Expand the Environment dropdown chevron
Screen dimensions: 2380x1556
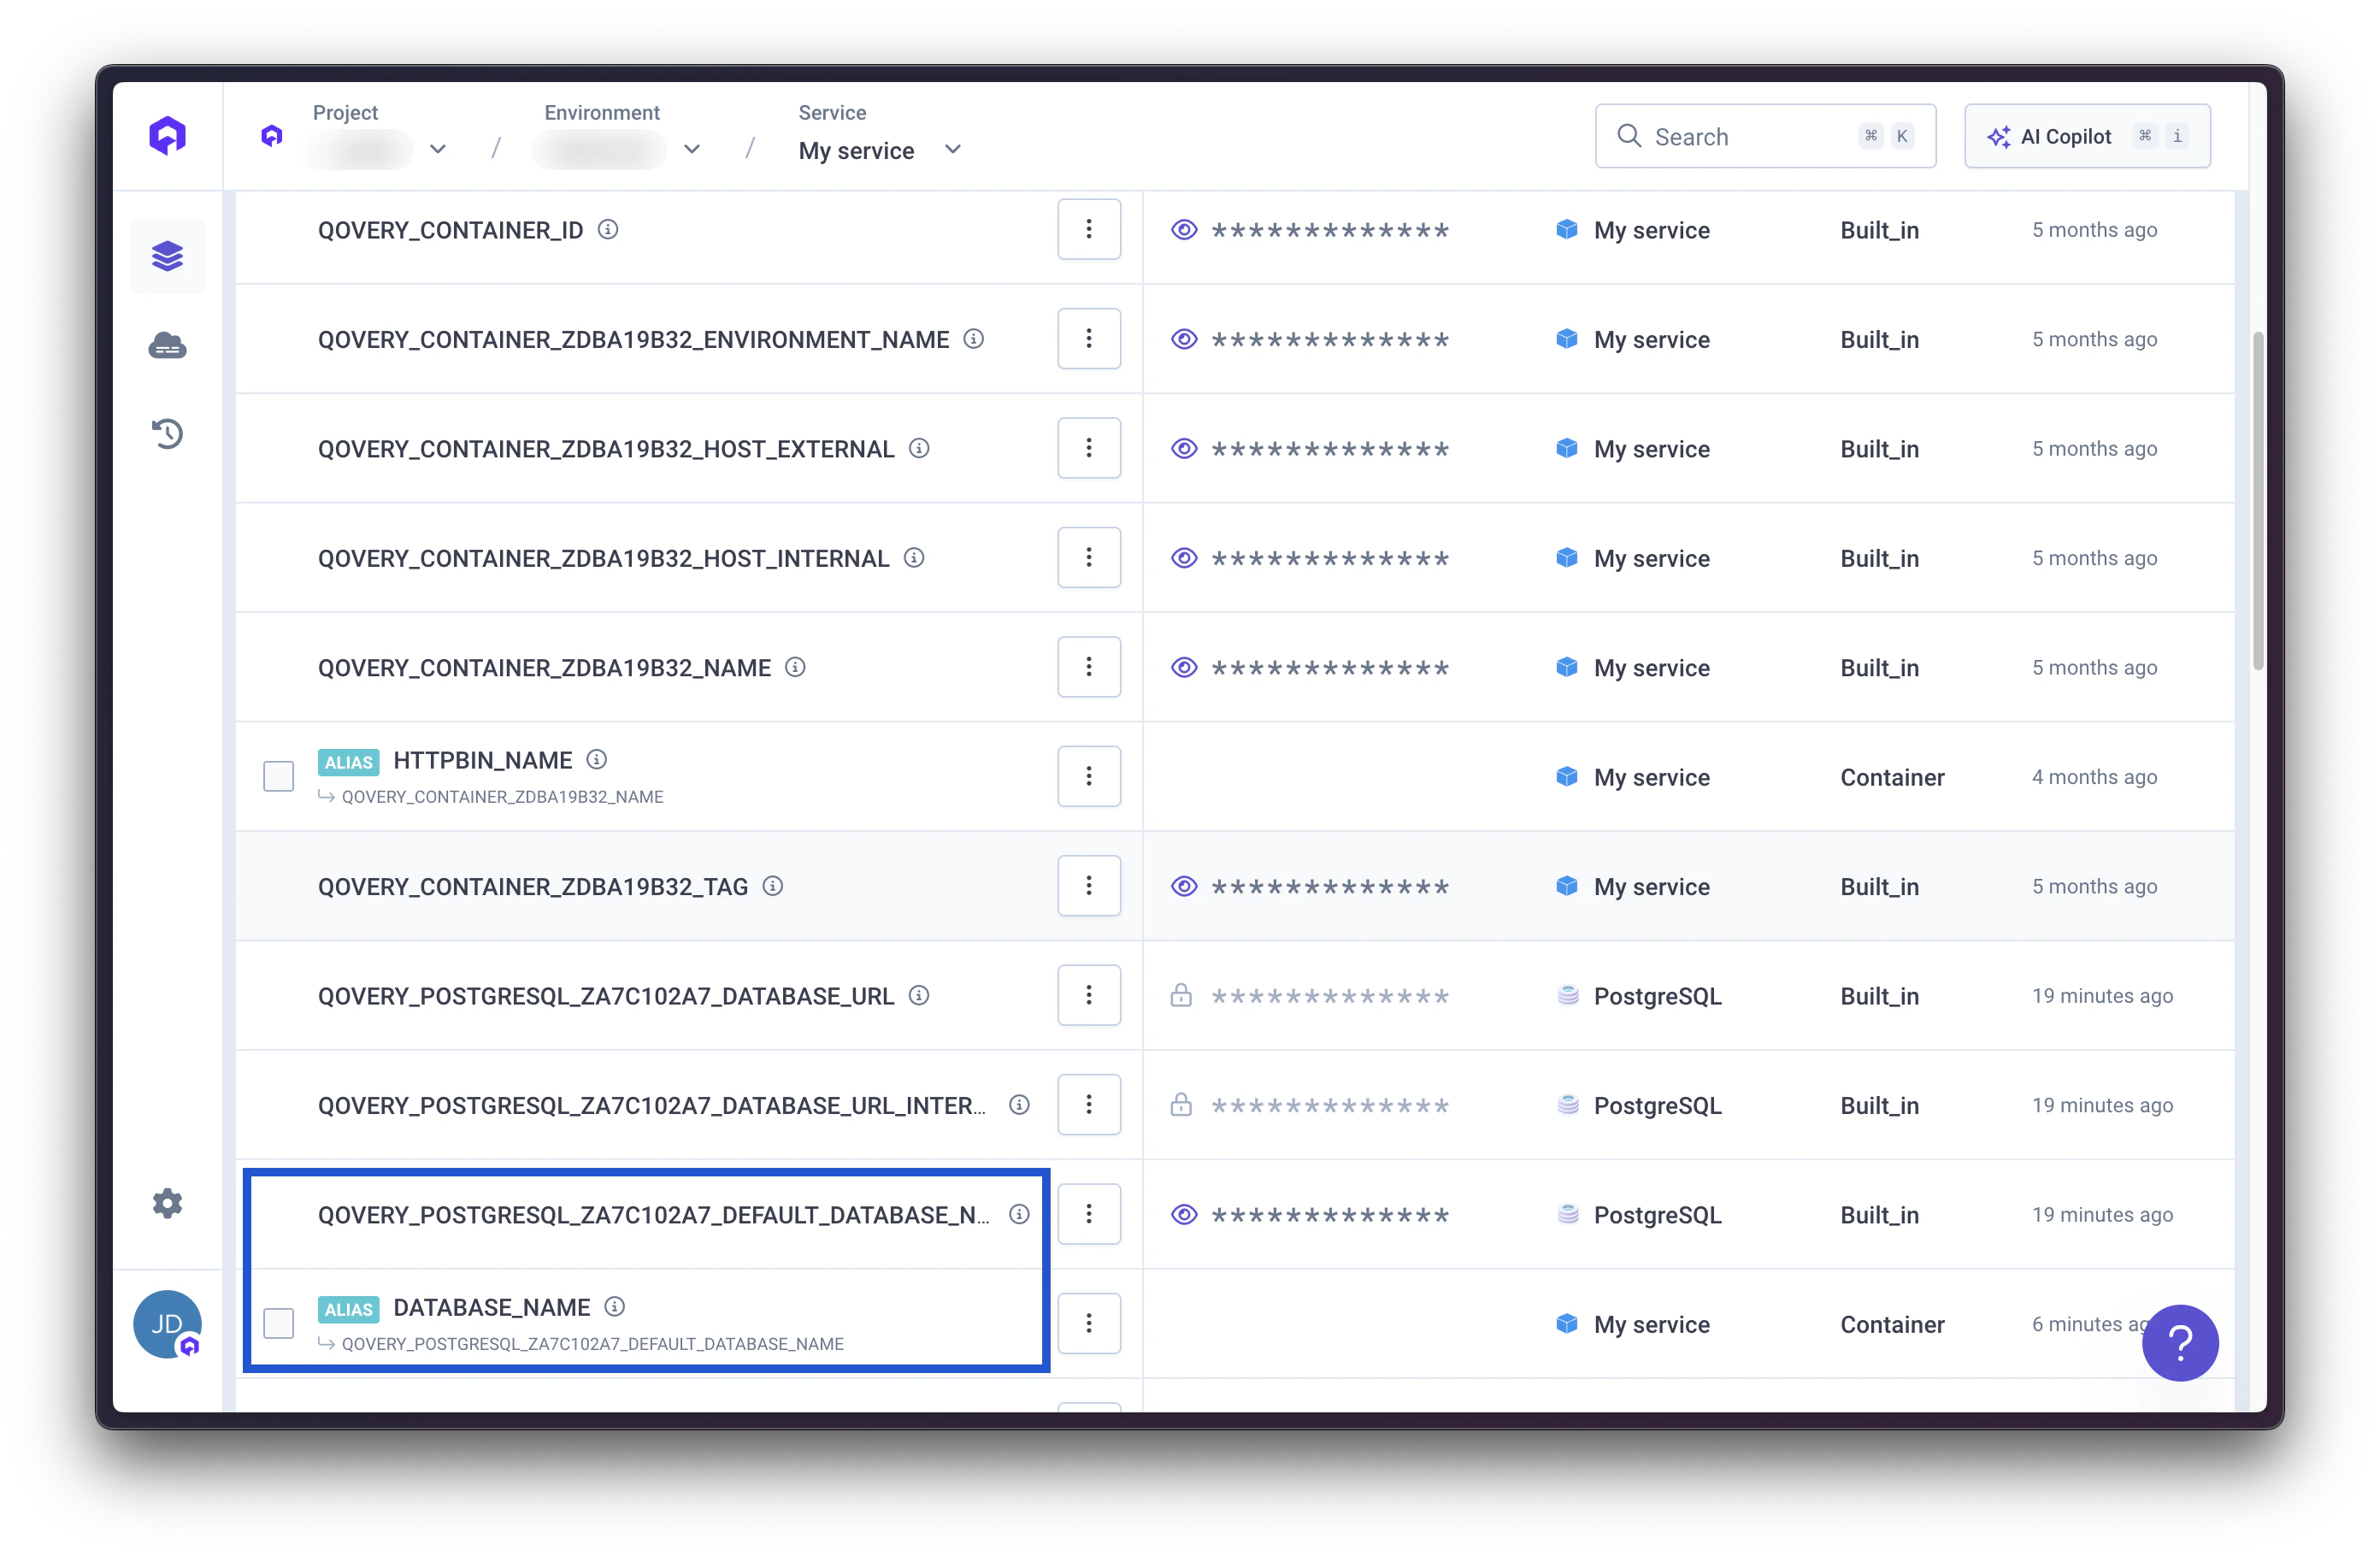point(692,149)
